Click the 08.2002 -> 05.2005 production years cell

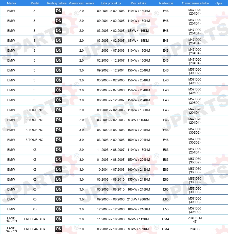tap(111, 130)
